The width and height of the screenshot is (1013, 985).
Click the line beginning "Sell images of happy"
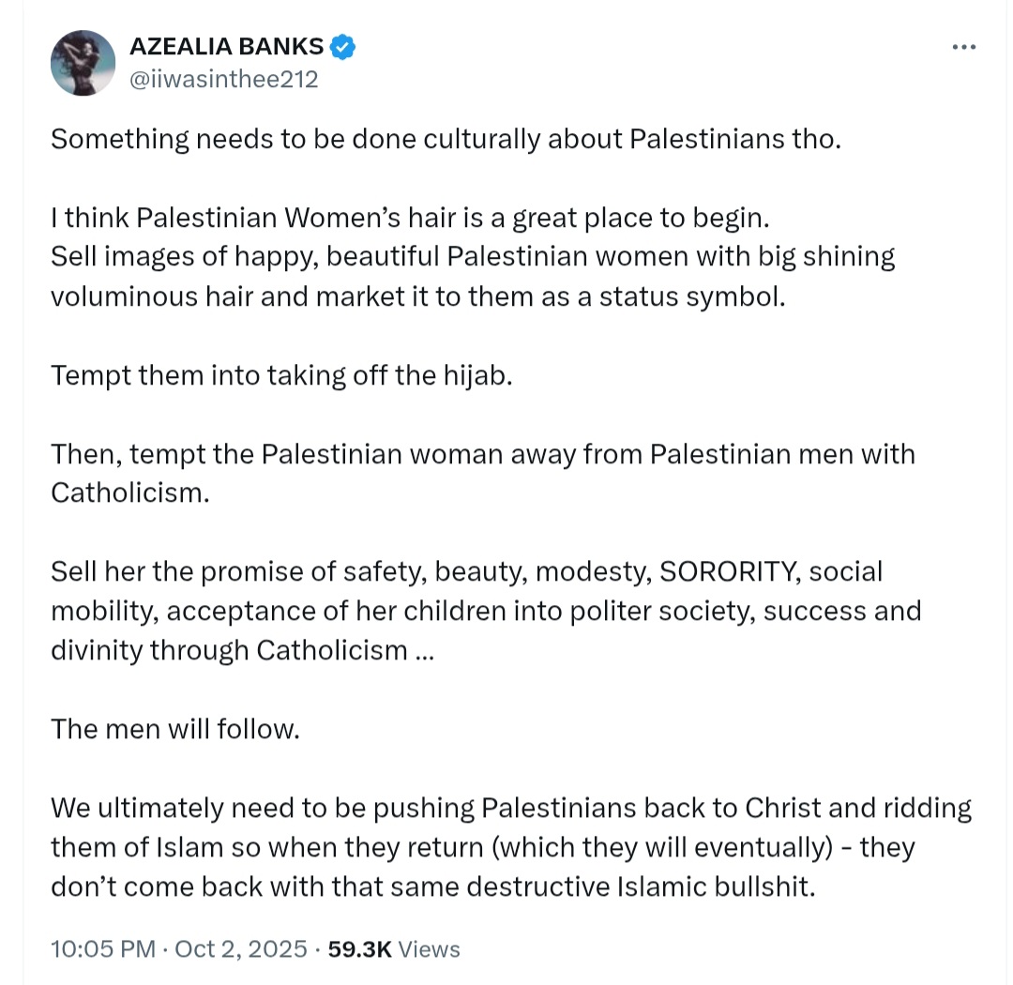point(473,257)
